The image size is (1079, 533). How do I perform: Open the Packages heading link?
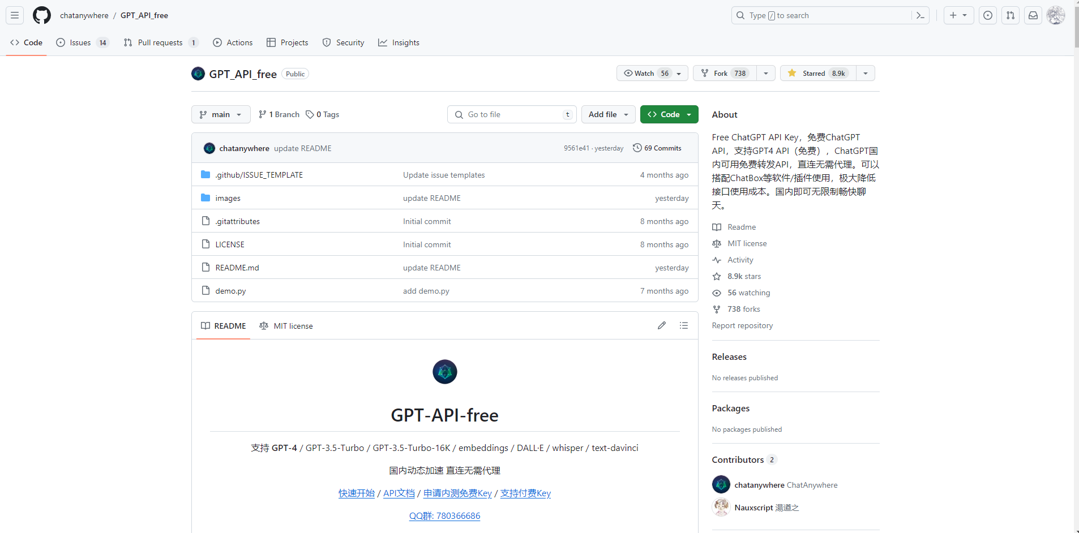(x=731, y=408)
